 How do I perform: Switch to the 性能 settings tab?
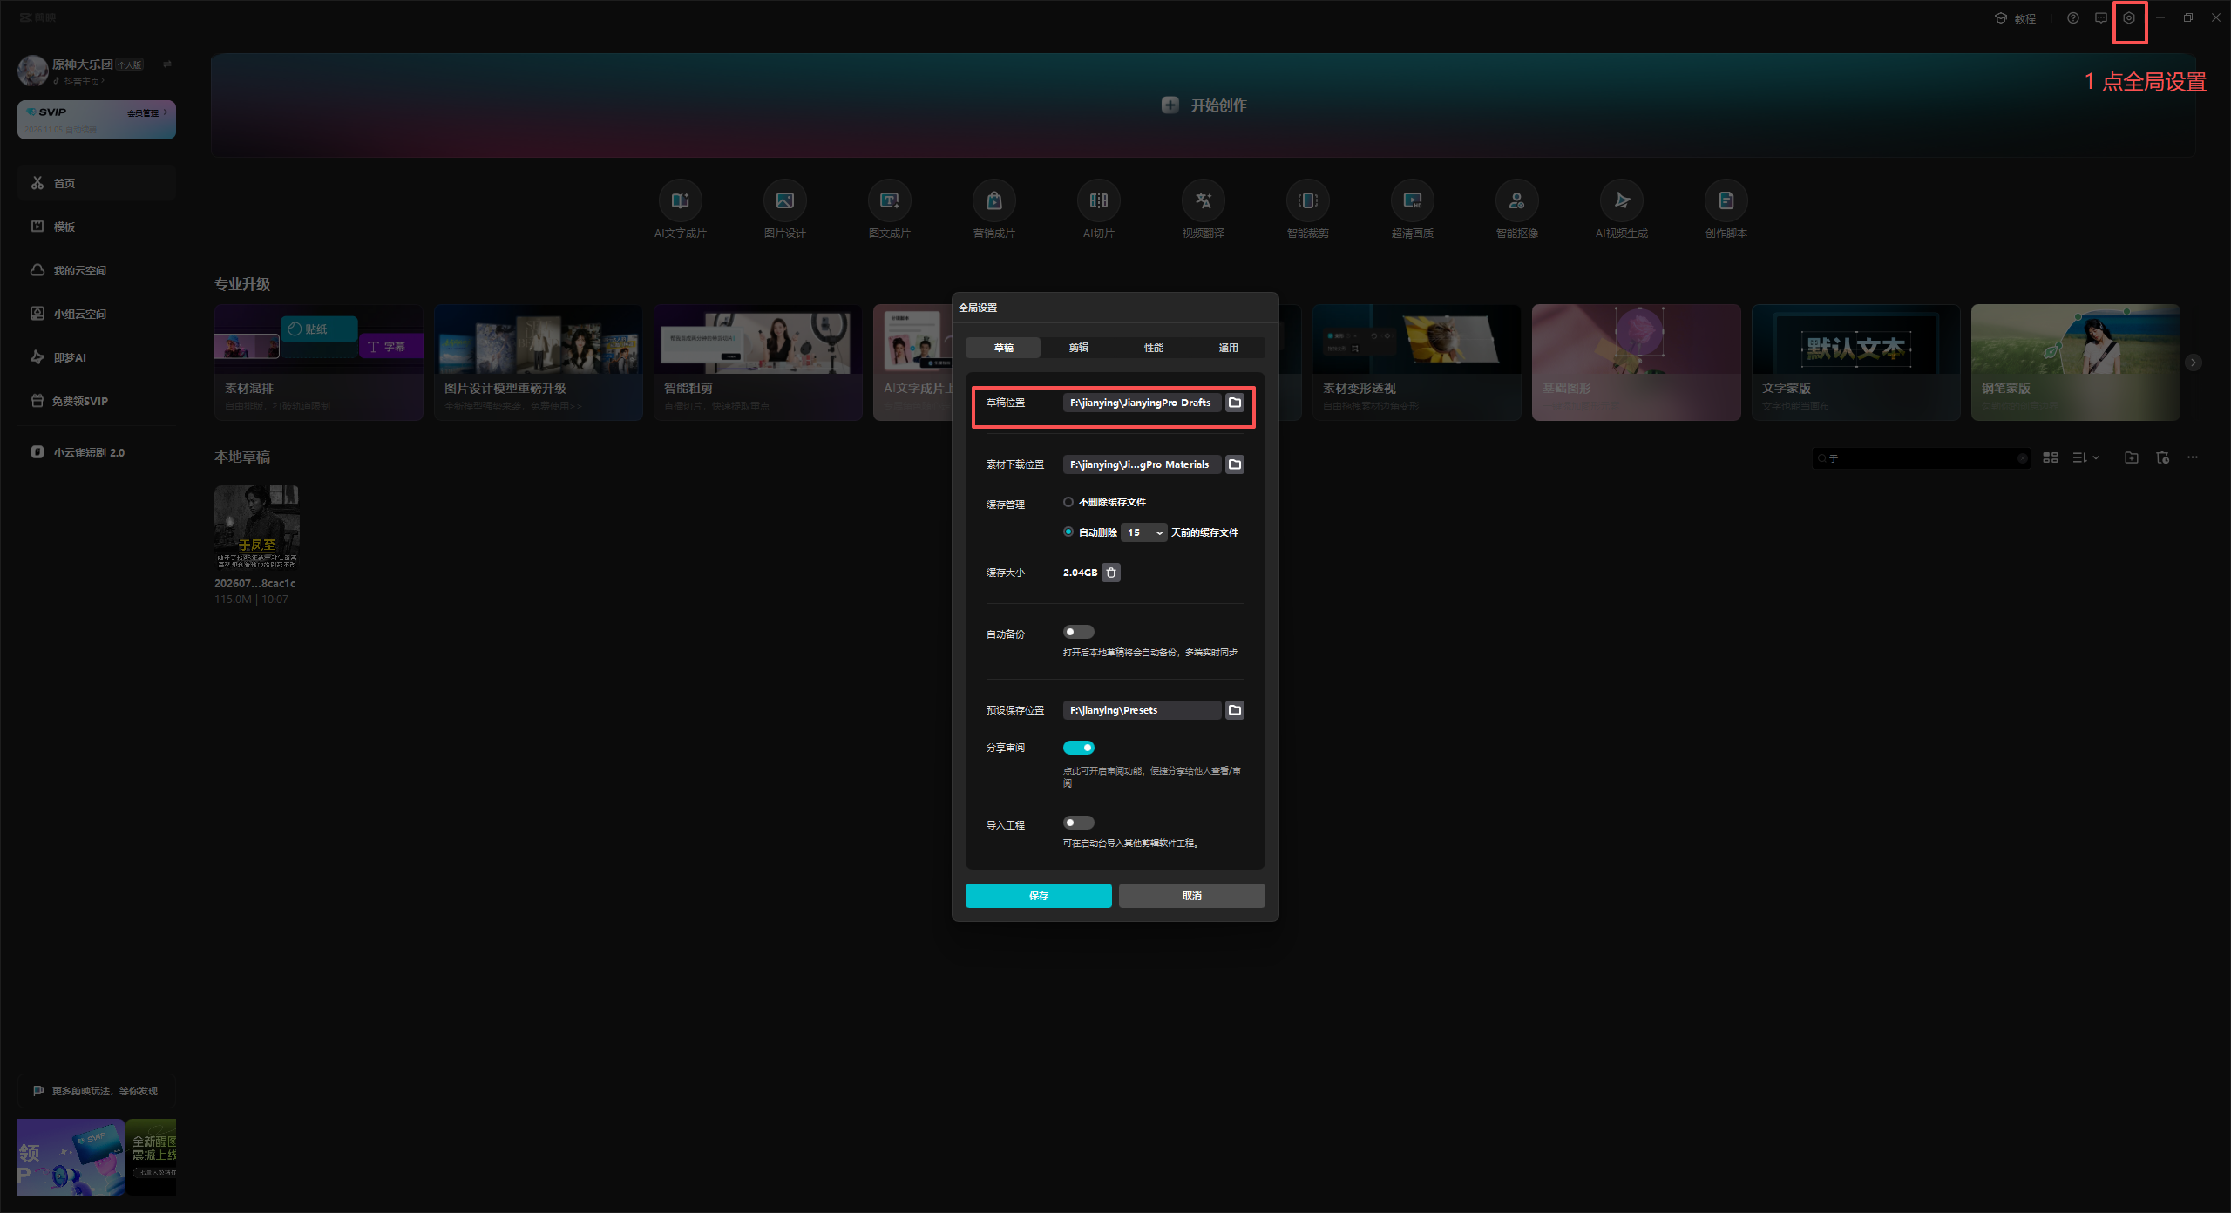point(1153,348)
